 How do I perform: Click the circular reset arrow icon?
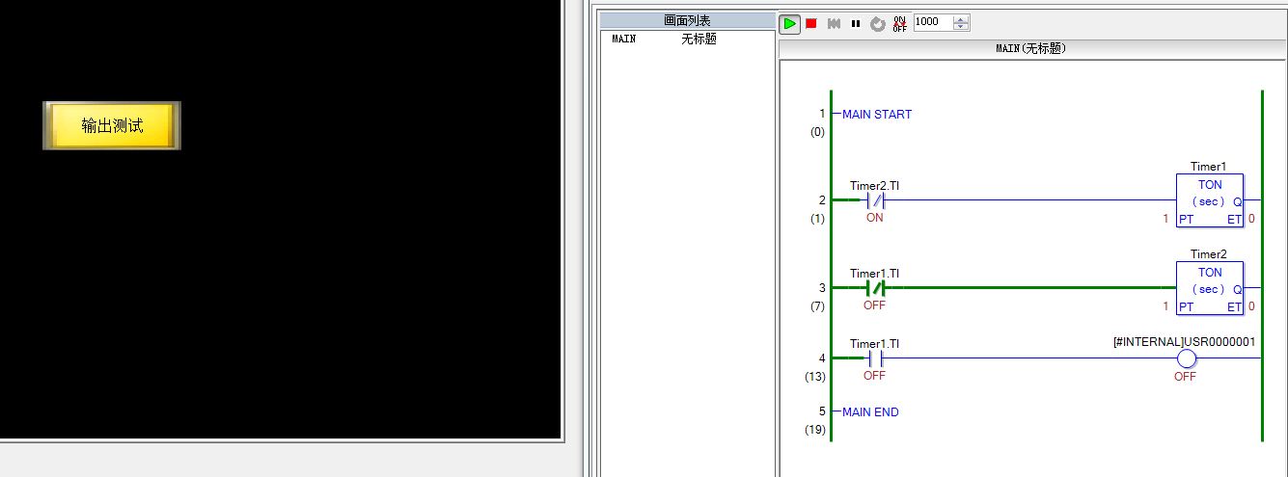877,24
